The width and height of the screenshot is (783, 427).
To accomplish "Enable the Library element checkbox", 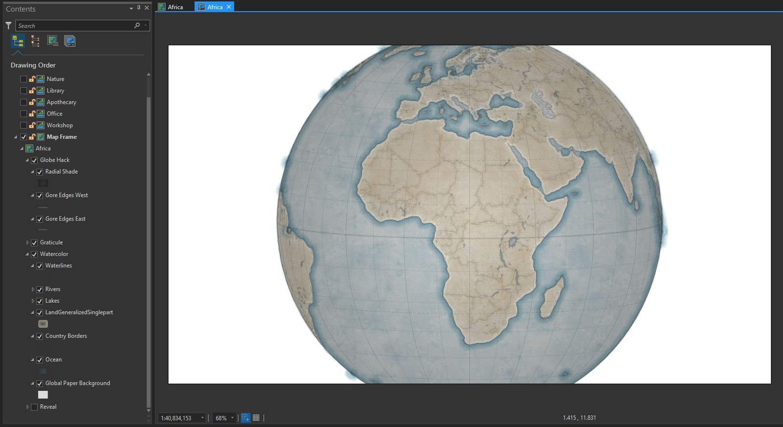I will point(24,91).
